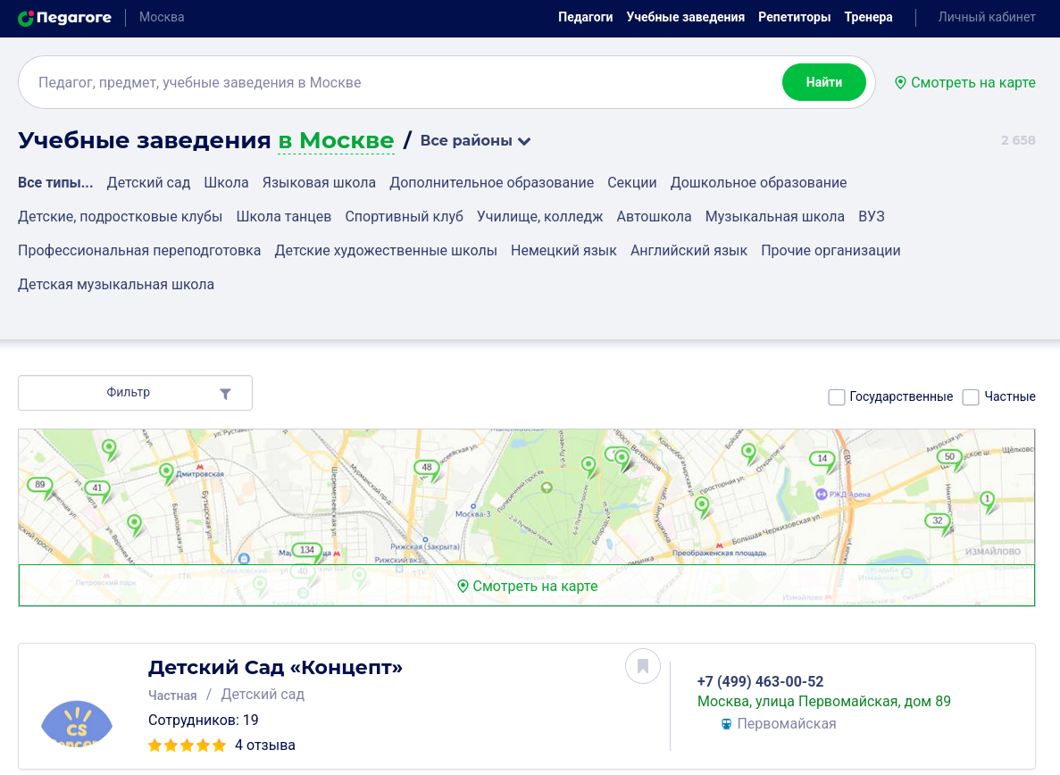Image resolution: width=1060 pixels, height=775 pixels.
Task: Expand the district chevron next to Все районы
Action: pos(525,141)
